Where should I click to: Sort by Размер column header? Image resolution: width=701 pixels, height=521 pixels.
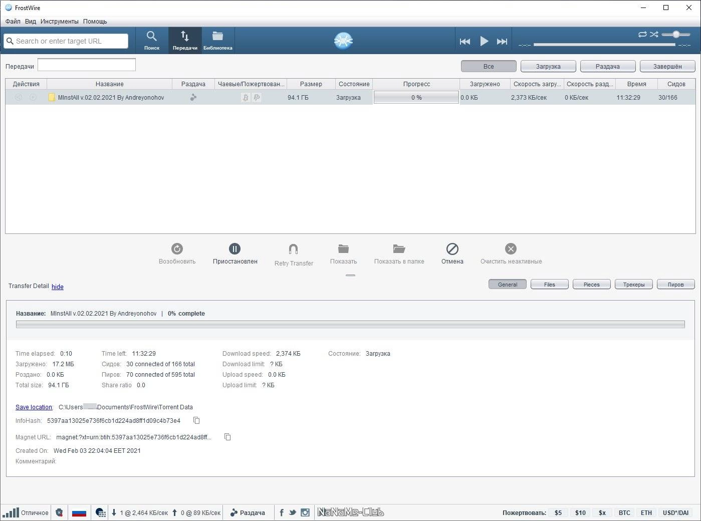tap(311, 84)
